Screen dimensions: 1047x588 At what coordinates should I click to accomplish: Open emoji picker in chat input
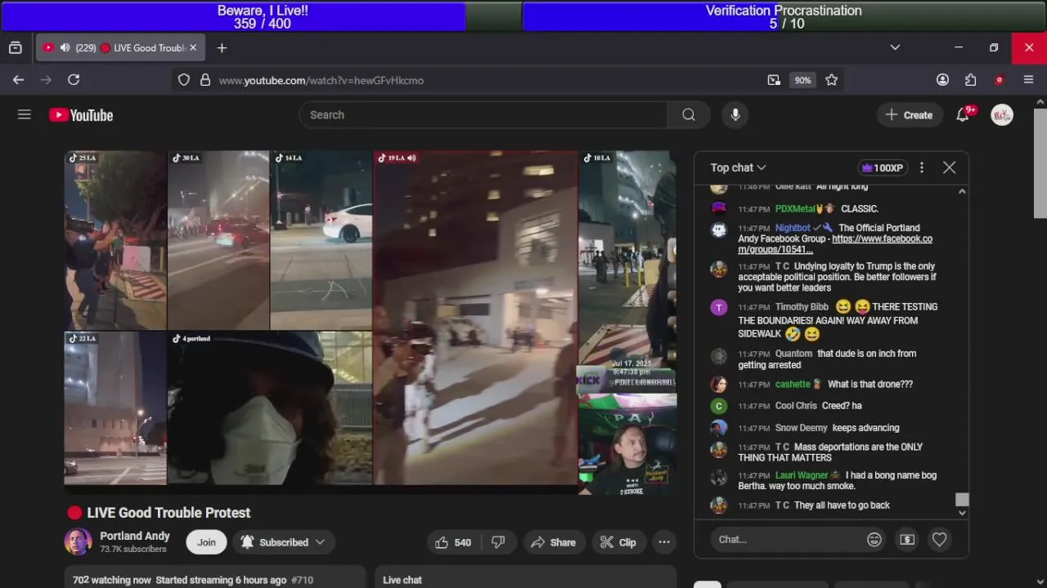[874, 539]
